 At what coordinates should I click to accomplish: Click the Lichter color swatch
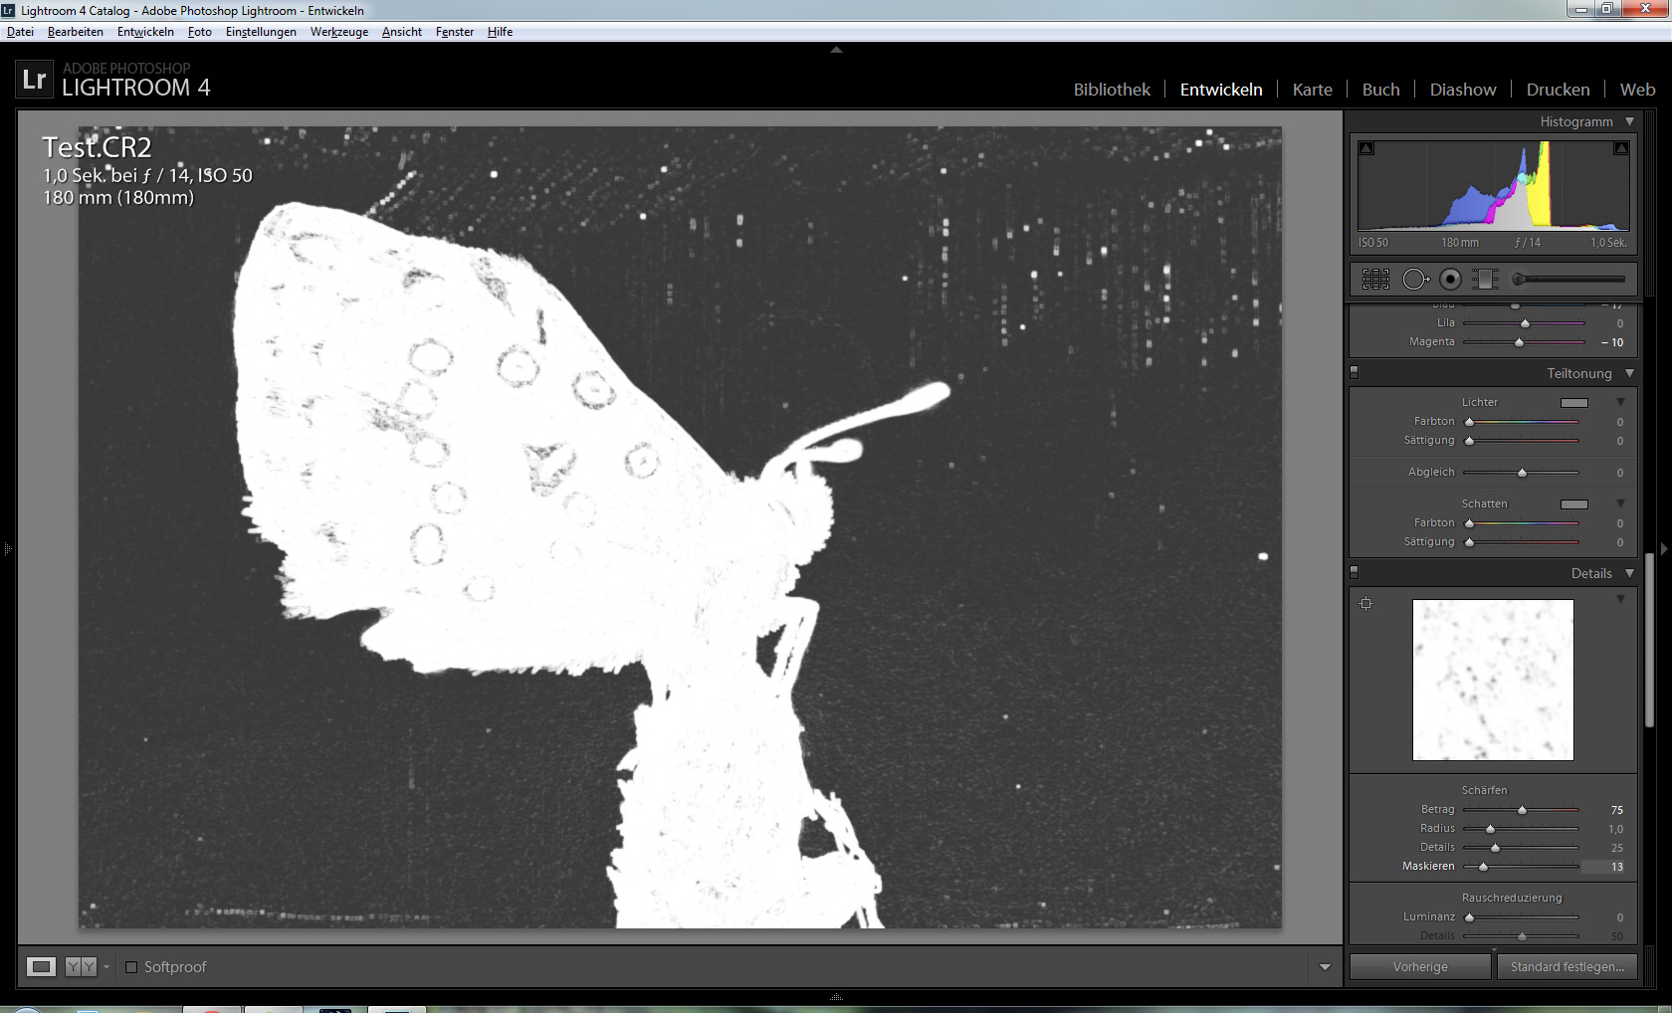pyautogui.click(x=1573, y=403)
